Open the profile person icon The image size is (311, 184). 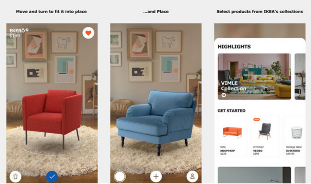tap(192, 176)
